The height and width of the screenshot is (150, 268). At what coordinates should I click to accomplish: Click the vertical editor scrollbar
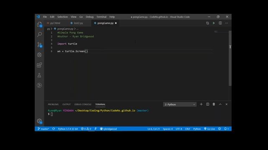tap(230, 58)
